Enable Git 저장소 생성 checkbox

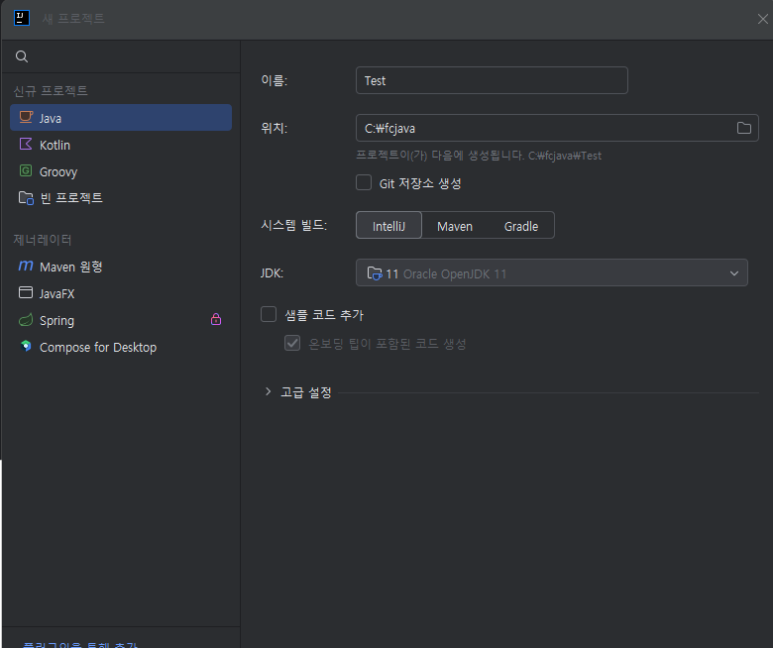(x=364, y=182)
